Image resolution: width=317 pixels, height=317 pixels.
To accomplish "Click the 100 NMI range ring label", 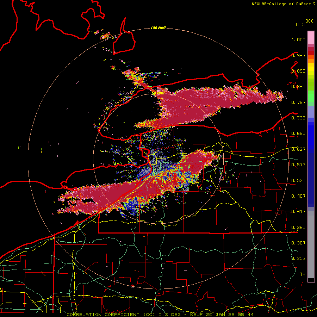I will pyautogui.click(x=158, y=28).
